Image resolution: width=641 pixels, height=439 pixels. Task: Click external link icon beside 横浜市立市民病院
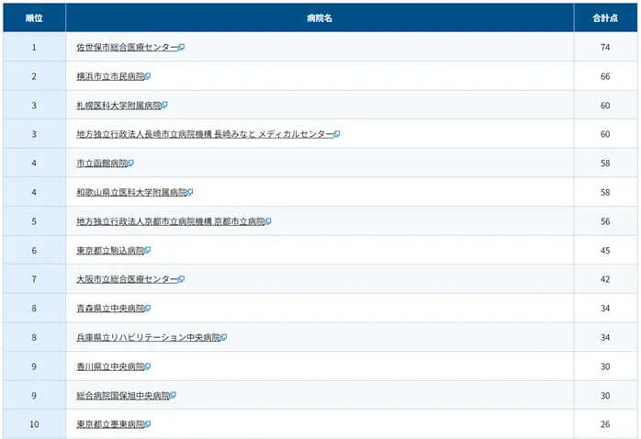point(148,76)
